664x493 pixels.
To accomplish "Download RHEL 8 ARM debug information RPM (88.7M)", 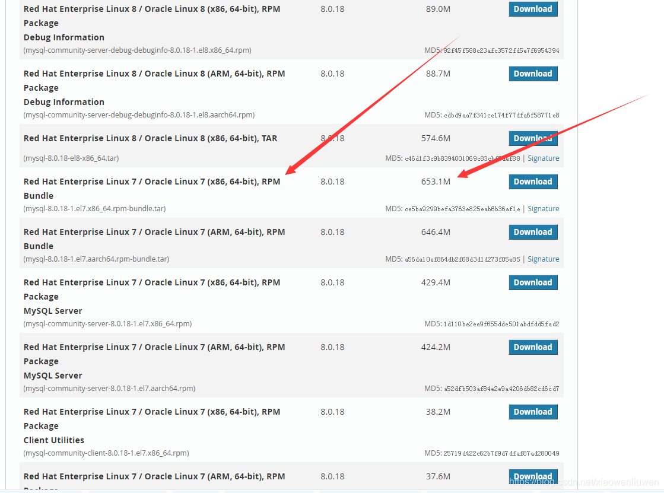I will click(x=533, y=74).
